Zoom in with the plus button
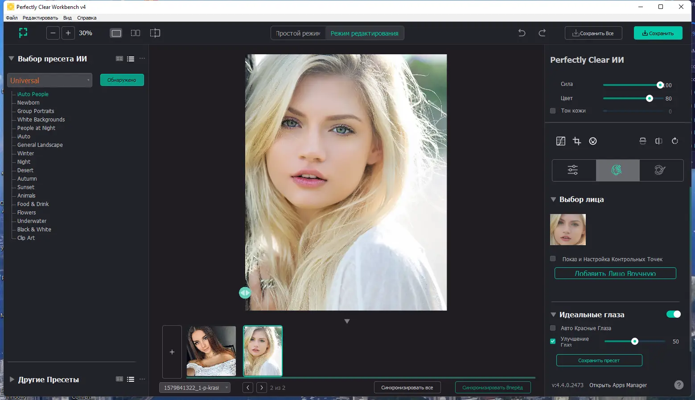This screenshot has height=400, width=695. click(x=68, y=33)
